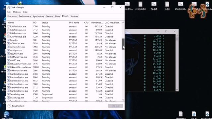The height and width of the screenshot is (119, 212).
Task: Select the ftp.bat desktop file icon
Action: [x=154, y=4]
